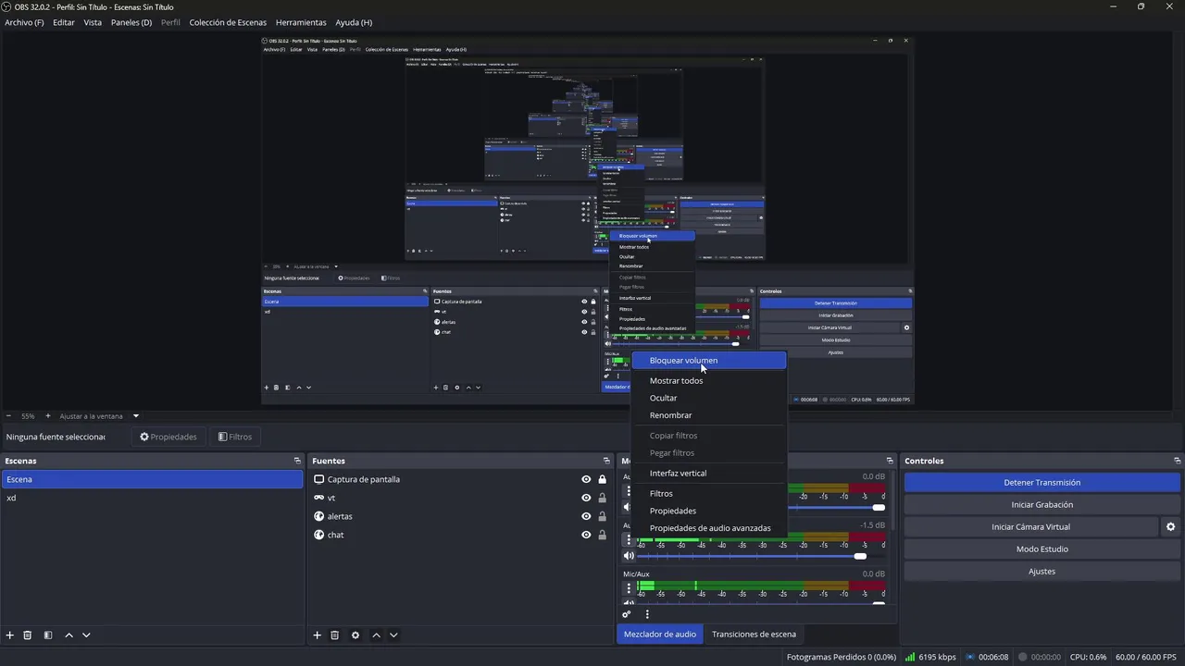Open the Archivo menu
This screenshot has width=1185, height=666.
(x=24, y=22)
